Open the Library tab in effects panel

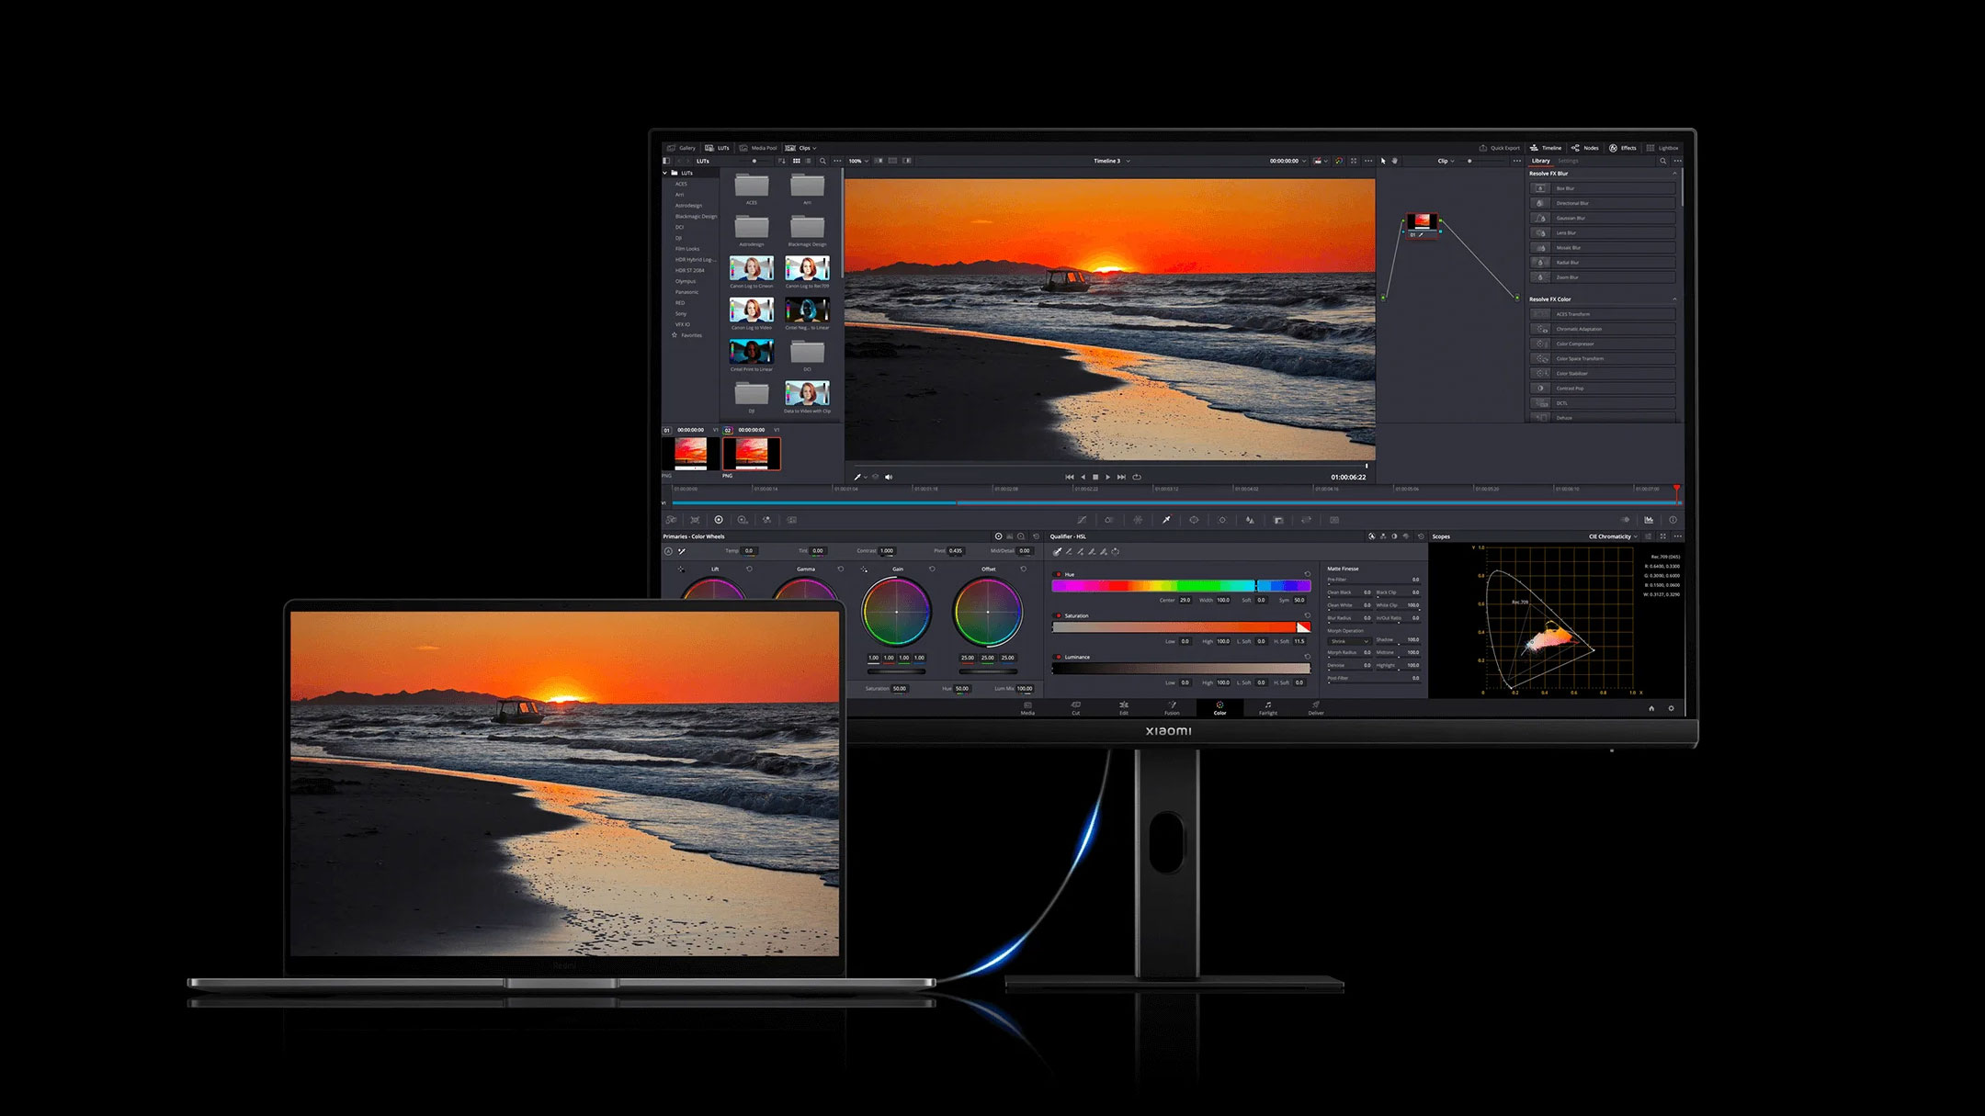pos(1540,161)
